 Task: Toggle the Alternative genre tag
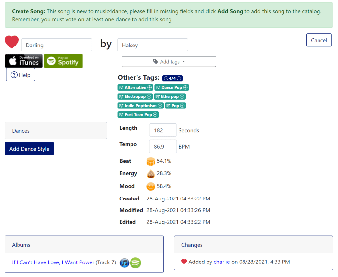(135, 88)
